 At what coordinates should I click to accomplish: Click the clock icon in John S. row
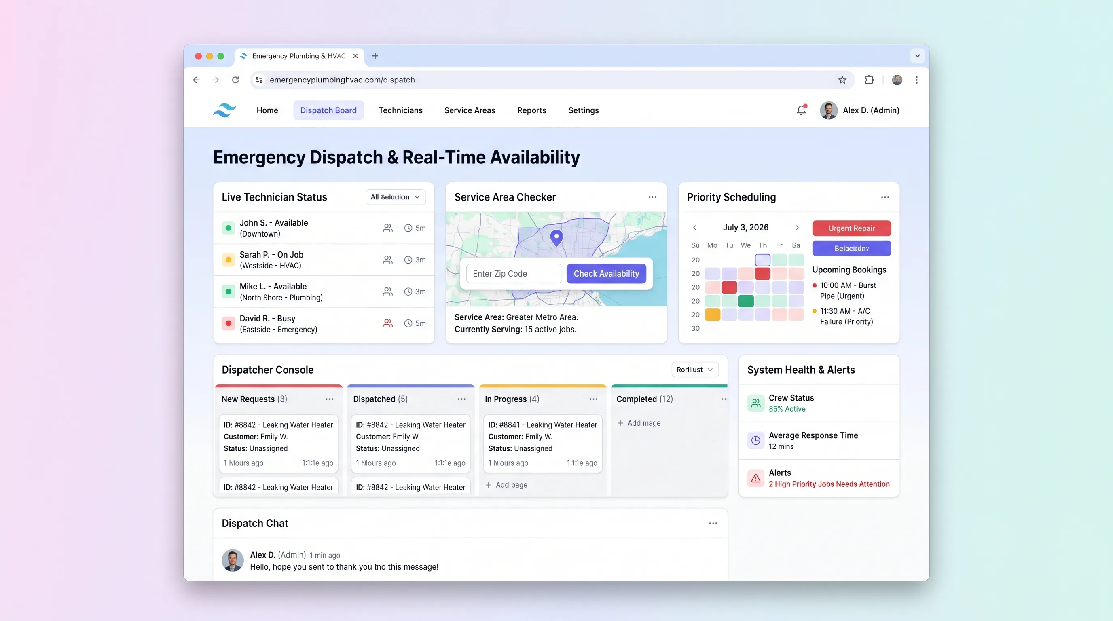(408, 228)
